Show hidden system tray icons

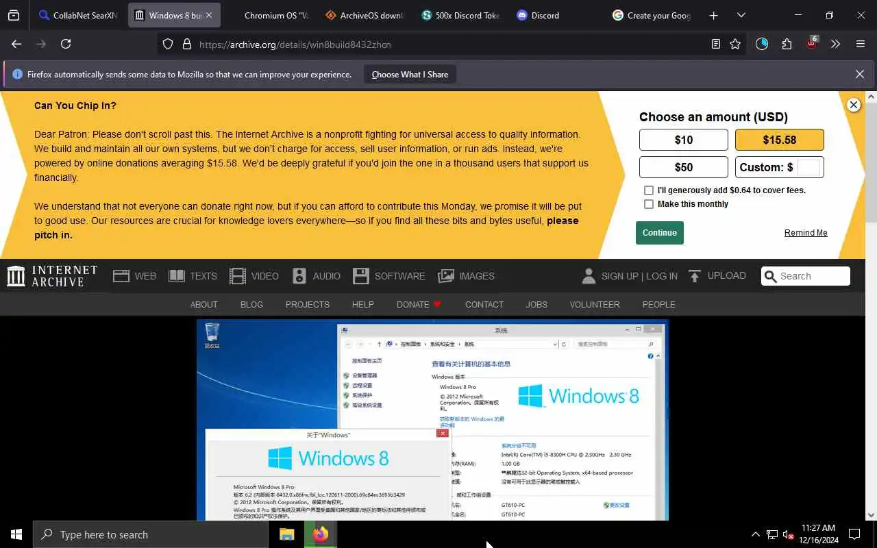coord(756,534)
